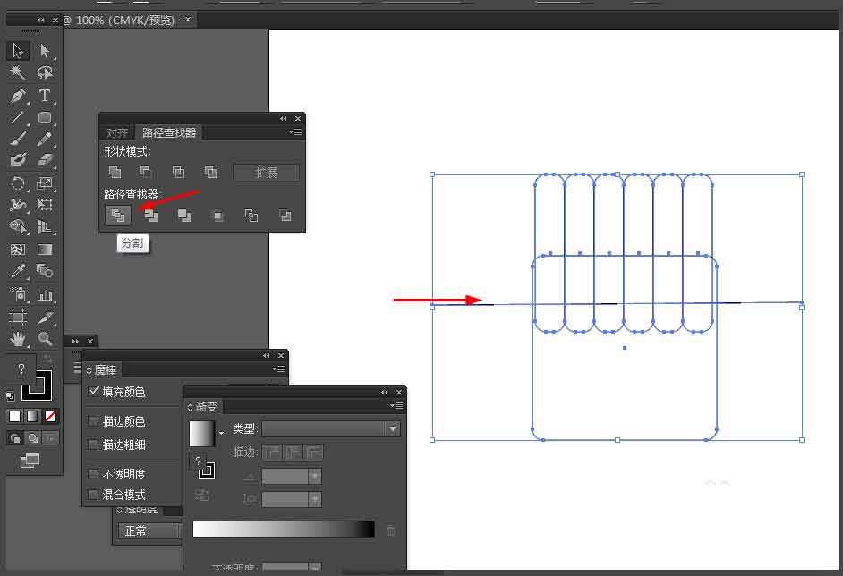Pick the Eyedropper tool
843x576 pixels.
18,271
